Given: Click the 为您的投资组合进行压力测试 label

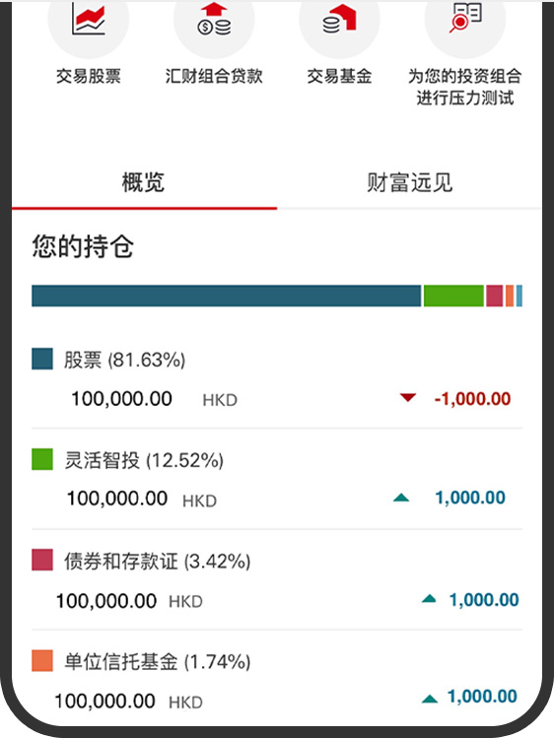Looking at the screenshot, I should 465,87.
